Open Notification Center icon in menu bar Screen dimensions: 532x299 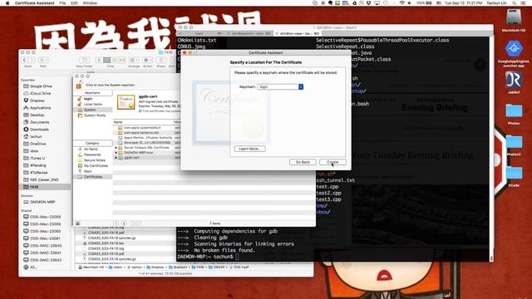tap(525, 2)
